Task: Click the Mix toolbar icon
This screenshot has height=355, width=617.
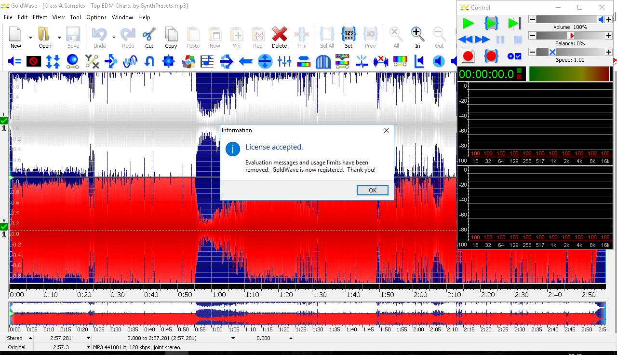Action: [x=236, y=35]
